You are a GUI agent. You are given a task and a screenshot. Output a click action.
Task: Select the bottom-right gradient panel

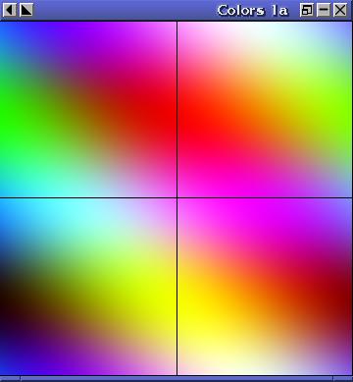tap(265, 287)
